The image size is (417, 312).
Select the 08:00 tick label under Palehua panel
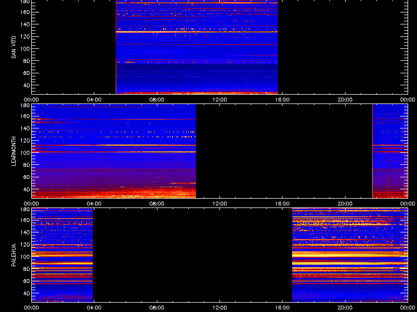tap(157, 308)
